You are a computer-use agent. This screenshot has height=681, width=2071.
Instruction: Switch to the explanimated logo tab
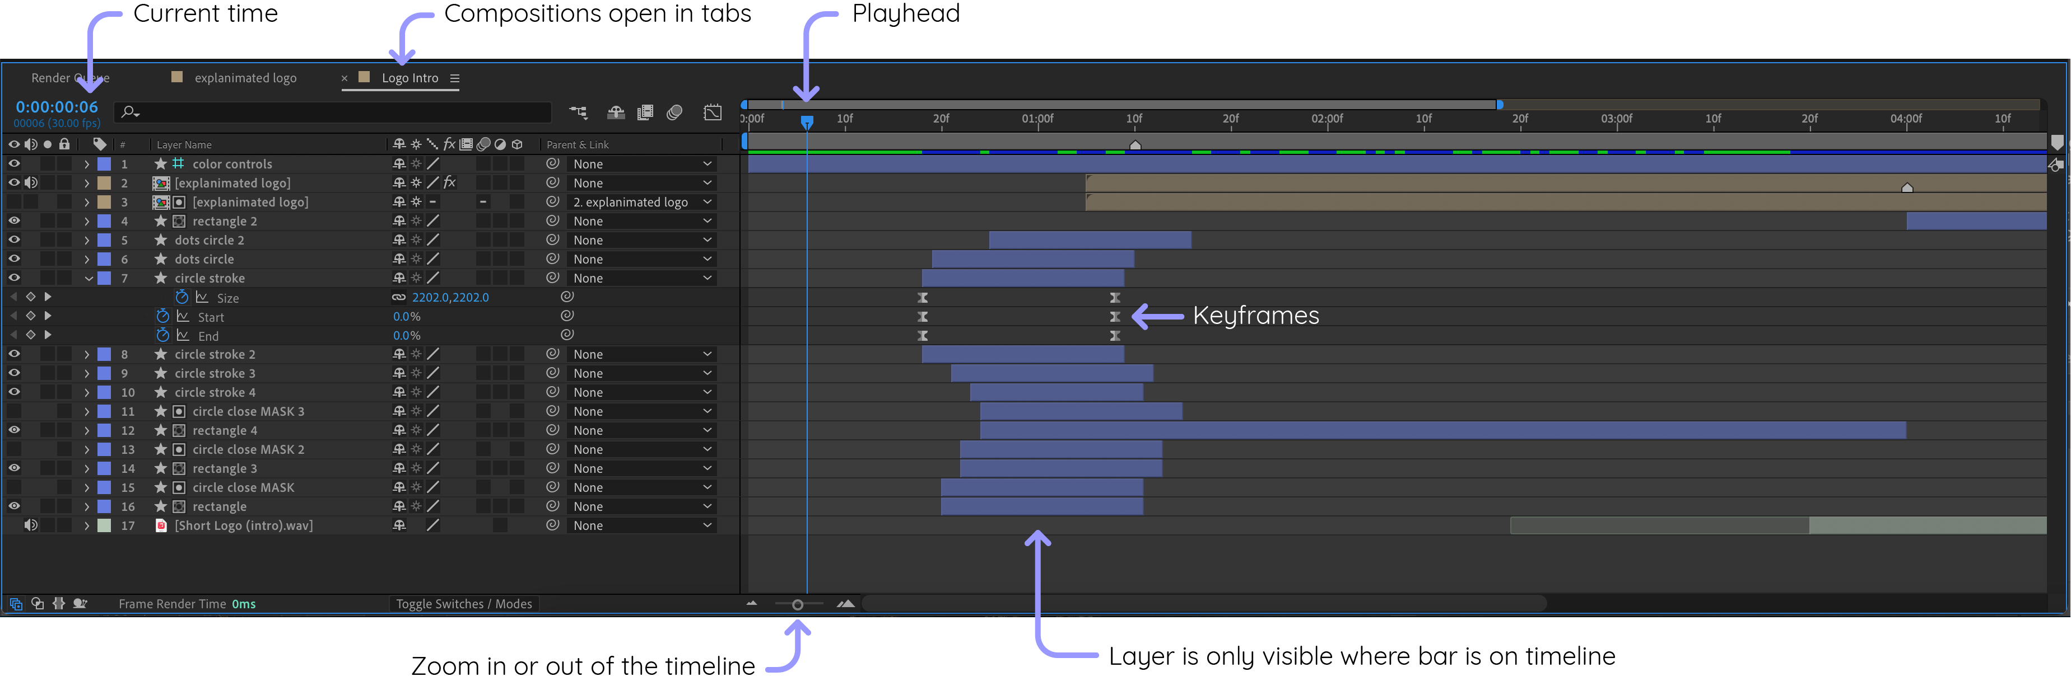pyautogui.click(x=245, y=78)
